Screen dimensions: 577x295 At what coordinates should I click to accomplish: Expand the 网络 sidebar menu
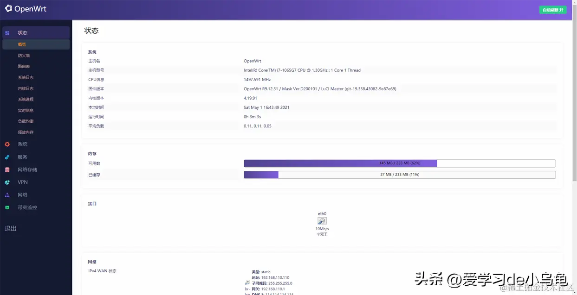point(22,195)
